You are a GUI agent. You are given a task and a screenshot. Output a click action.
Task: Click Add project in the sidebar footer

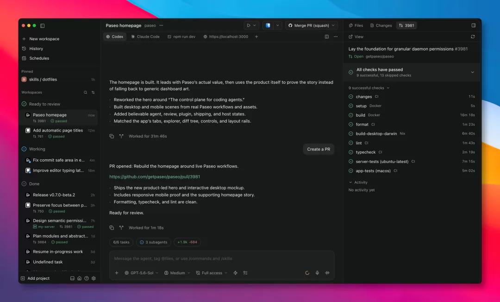[35, 278]
